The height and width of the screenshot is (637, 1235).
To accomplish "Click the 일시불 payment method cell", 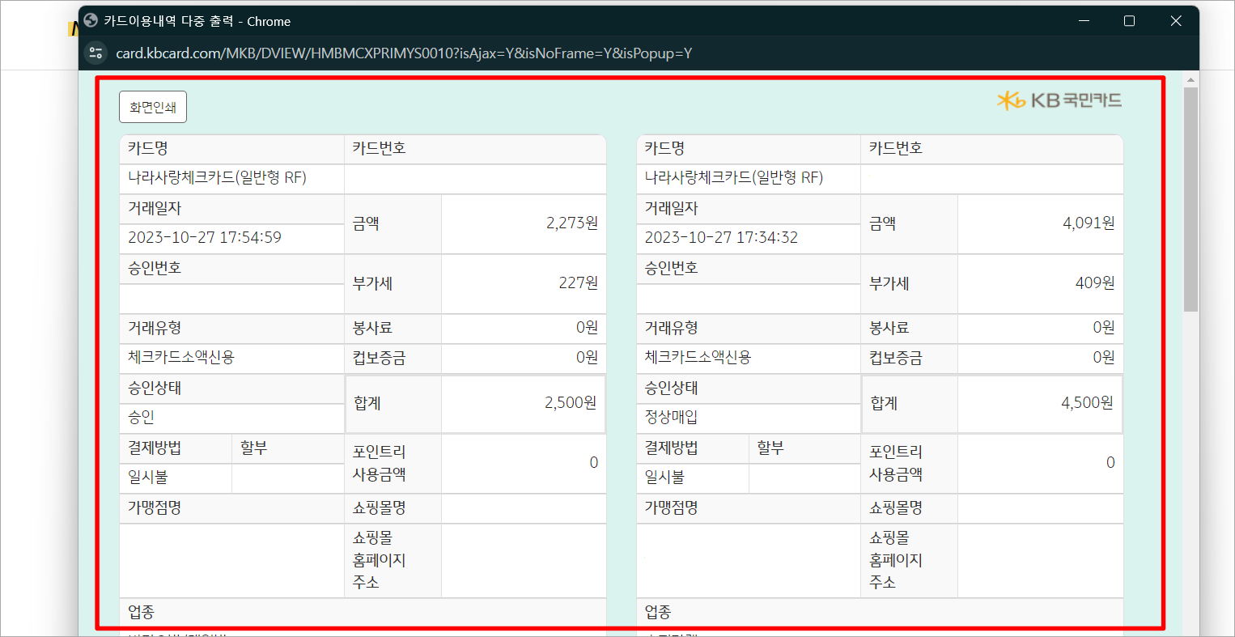I will click(145, 478).
